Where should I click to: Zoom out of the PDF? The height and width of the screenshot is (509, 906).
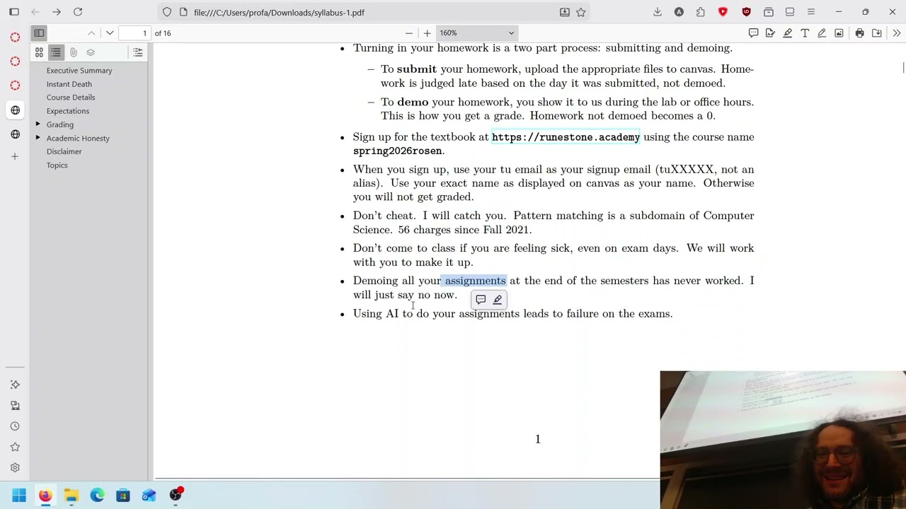[408, 33]
